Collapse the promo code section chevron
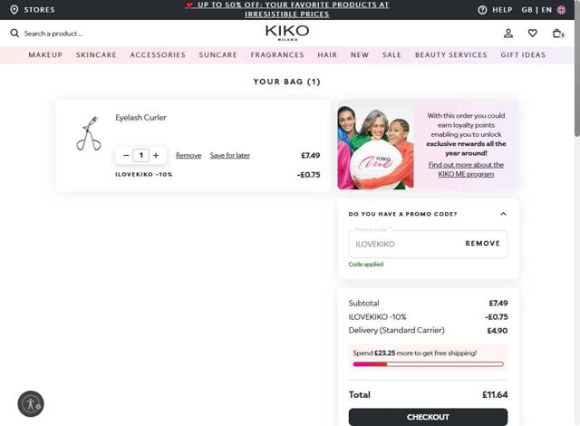This screenshot has height=426, width=580. 503,214
